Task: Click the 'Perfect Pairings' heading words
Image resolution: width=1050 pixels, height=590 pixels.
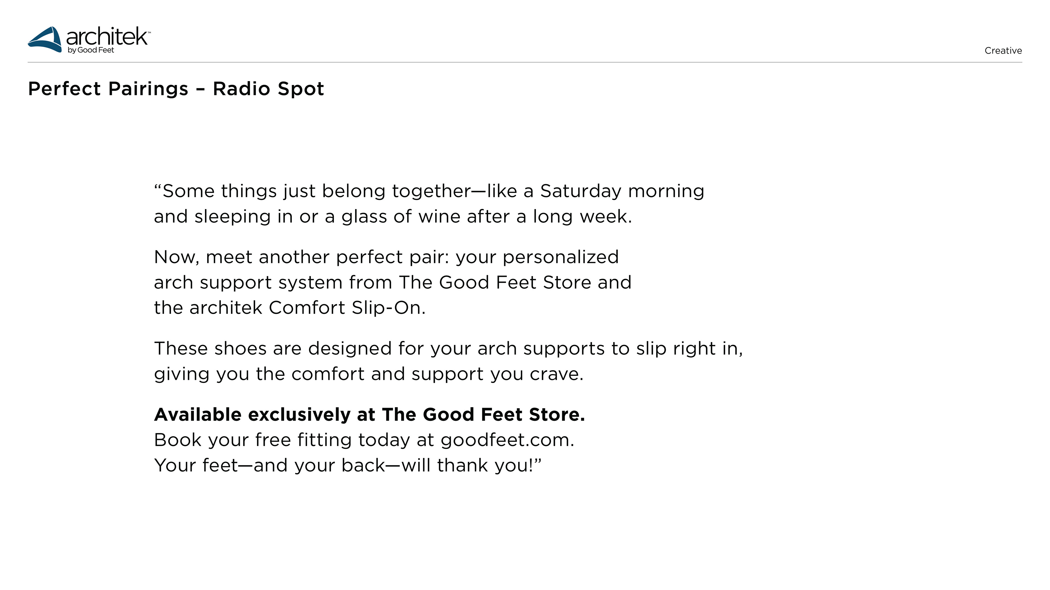Action: click(x=108, y=89)
